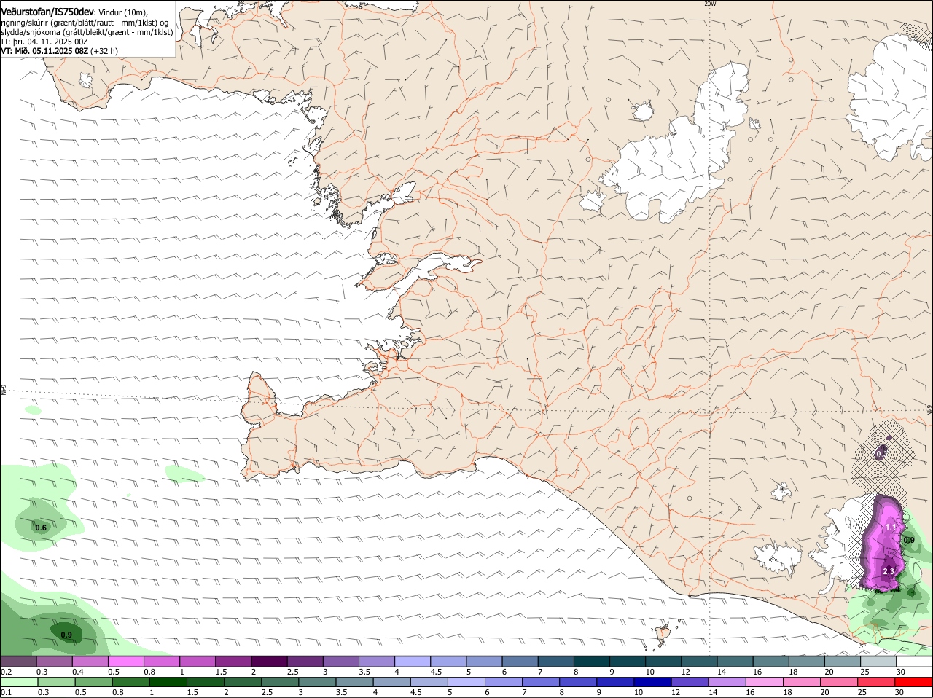Select pink rain swatch between 18 and 20
933x698 pixels.
(x=803, y=682)
